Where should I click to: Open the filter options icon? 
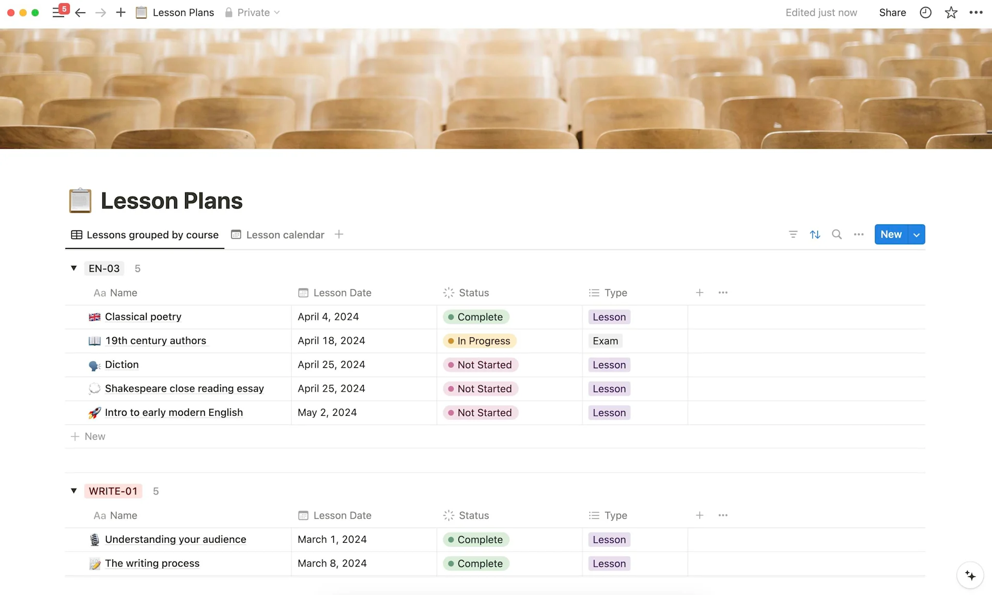[793, 234]
